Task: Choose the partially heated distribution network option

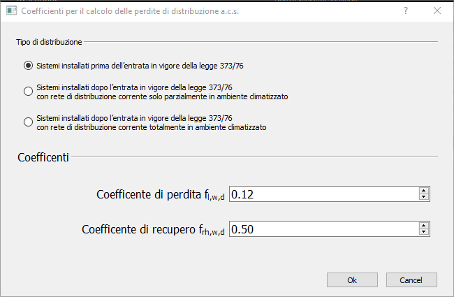Action: point(28,92)
